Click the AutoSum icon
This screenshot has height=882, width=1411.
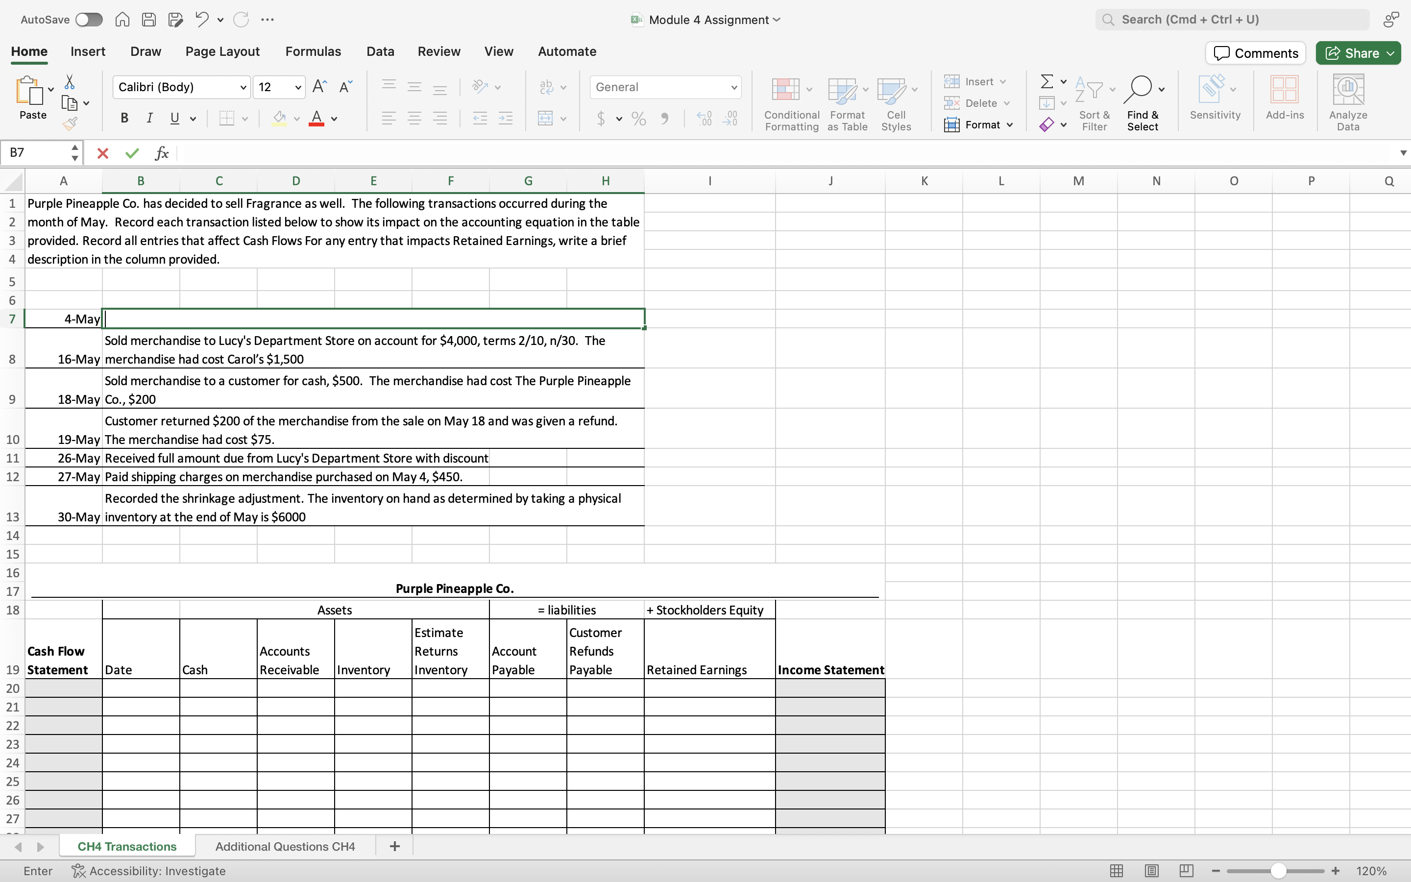pyautogui.click(x=1046, y=81)
